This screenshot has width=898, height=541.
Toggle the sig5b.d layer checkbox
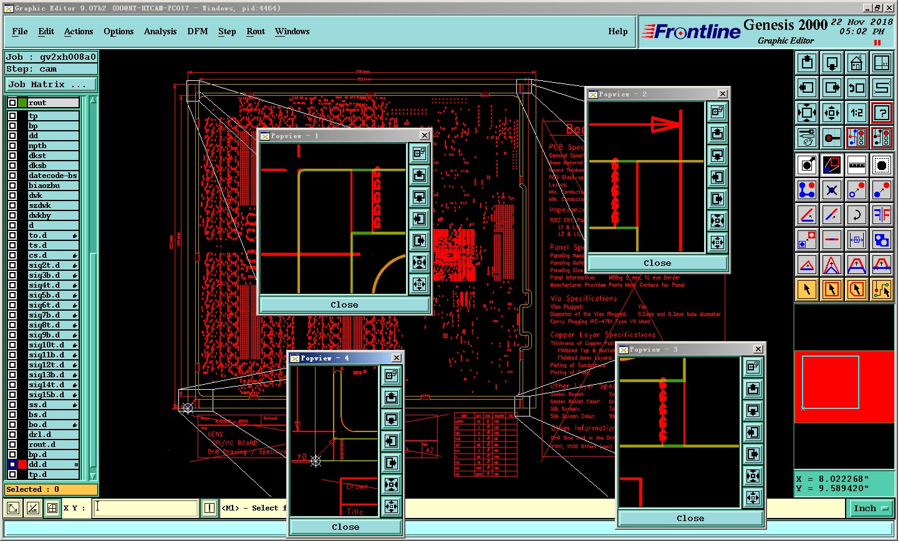click(x=12, y=295)
